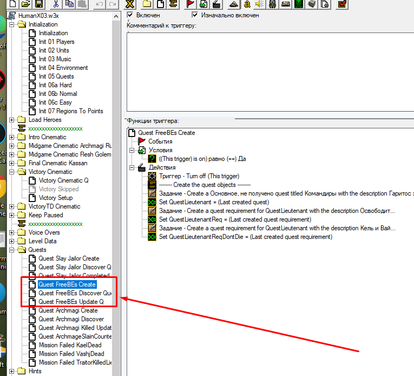
Task: Toggle the Включен checkbox
Action: (x=130, y=15)
